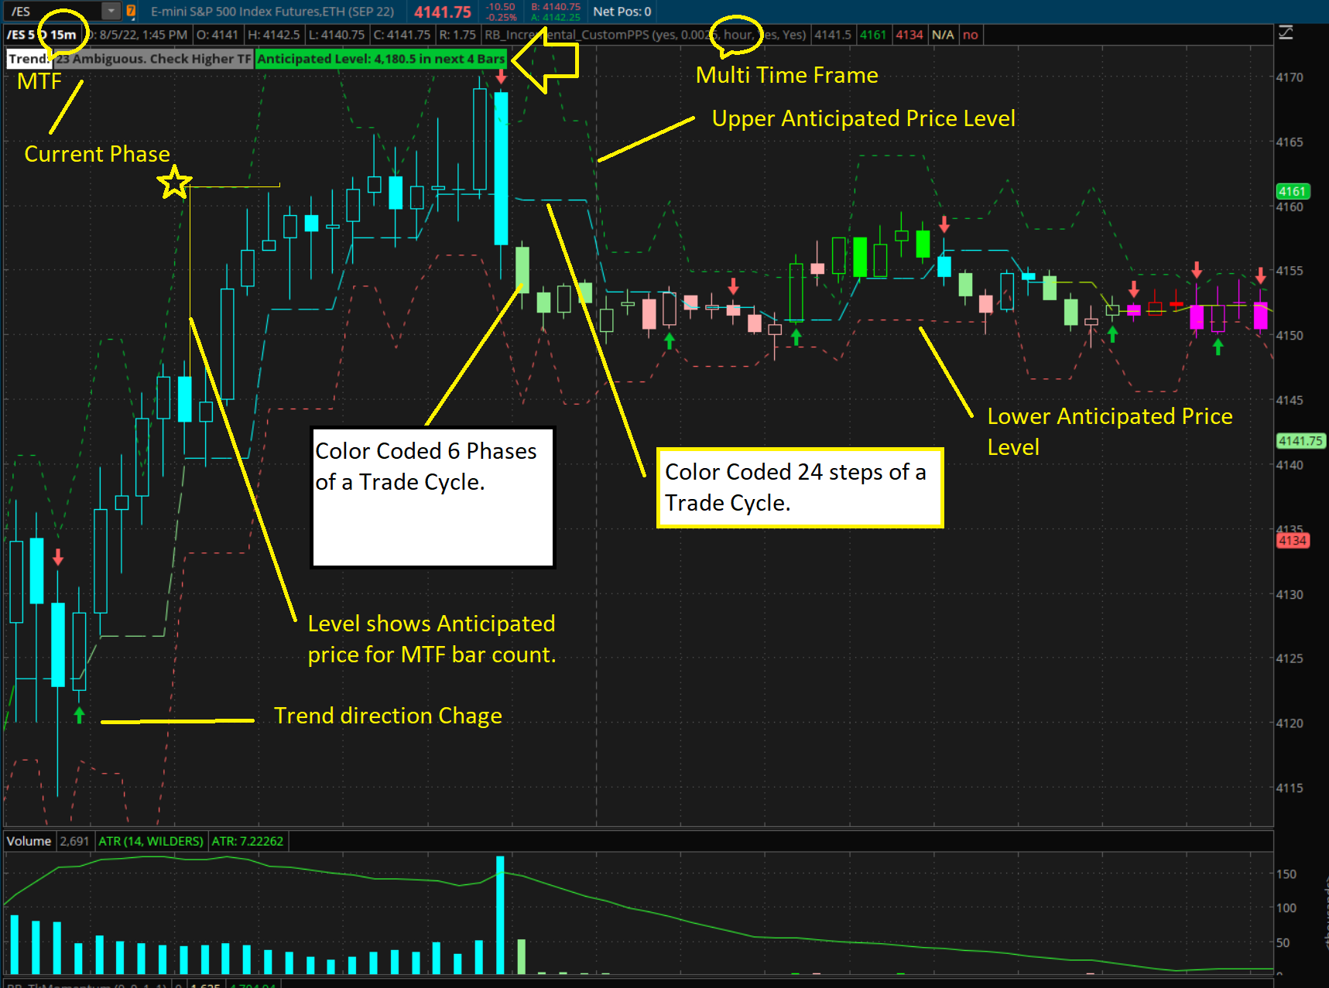Click the bright green candle near 4155
The width and height of the screenshot is (1329, 988).
(859, 257)
